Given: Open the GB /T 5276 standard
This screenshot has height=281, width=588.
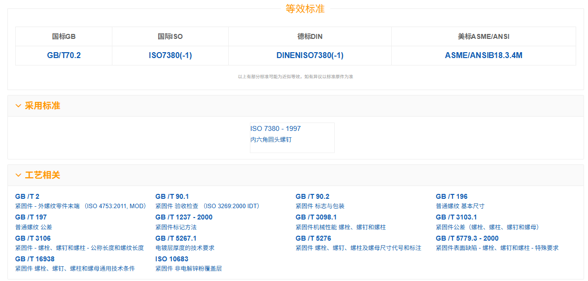Looking at the screenshot, I should [313, 238].
